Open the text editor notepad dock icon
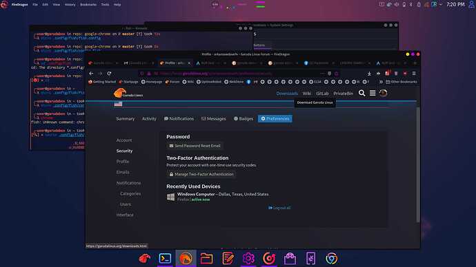This screenshot has width=476, height=267. click(x=228, y=258)
